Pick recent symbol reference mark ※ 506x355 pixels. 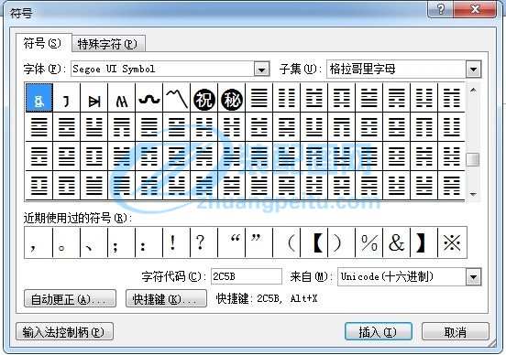point(452,242)
